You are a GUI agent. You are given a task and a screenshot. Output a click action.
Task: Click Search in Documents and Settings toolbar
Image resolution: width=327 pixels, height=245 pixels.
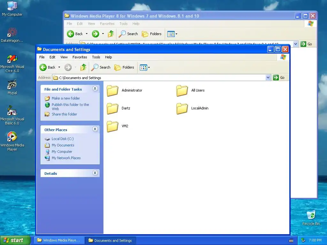click(101, 67)
